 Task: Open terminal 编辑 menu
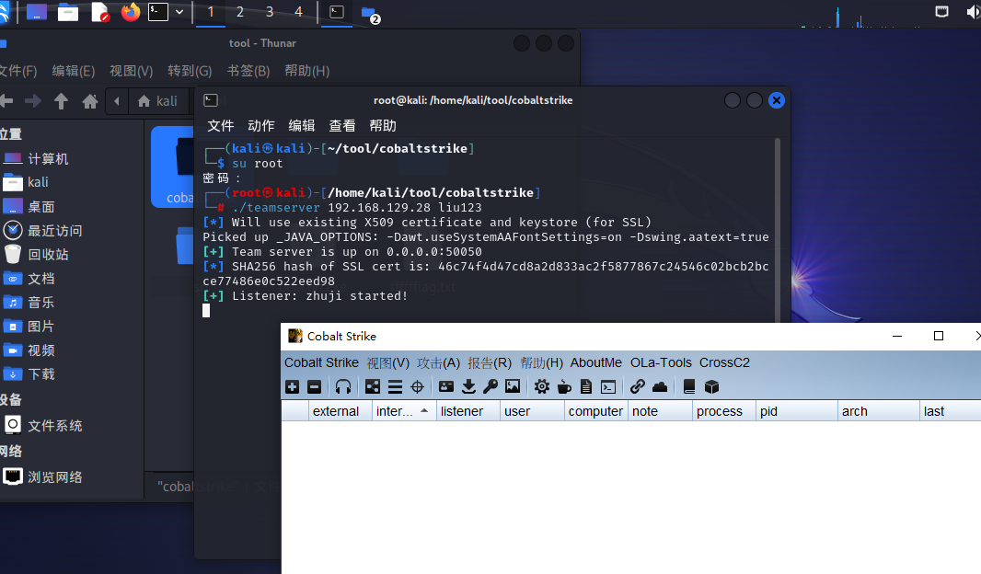pos(302,126)
